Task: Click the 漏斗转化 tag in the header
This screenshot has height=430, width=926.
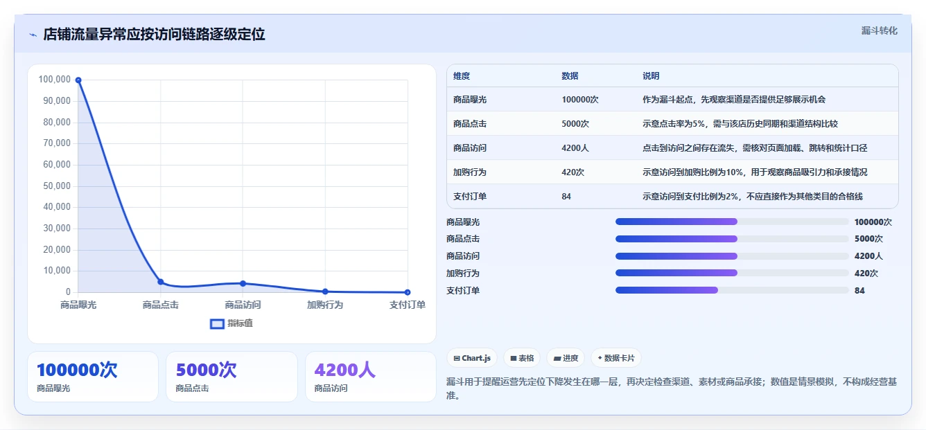Action: 879,31
